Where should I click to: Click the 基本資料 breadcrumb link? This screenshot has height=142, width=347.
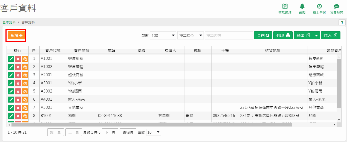(9, 22)
